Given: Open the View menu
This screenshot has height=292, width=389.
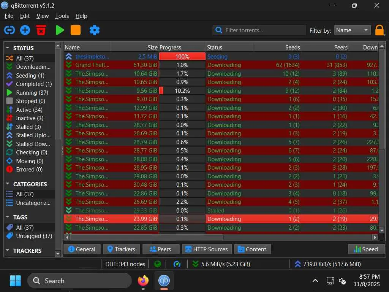Looking at the screenshot, I should [43, 16].
